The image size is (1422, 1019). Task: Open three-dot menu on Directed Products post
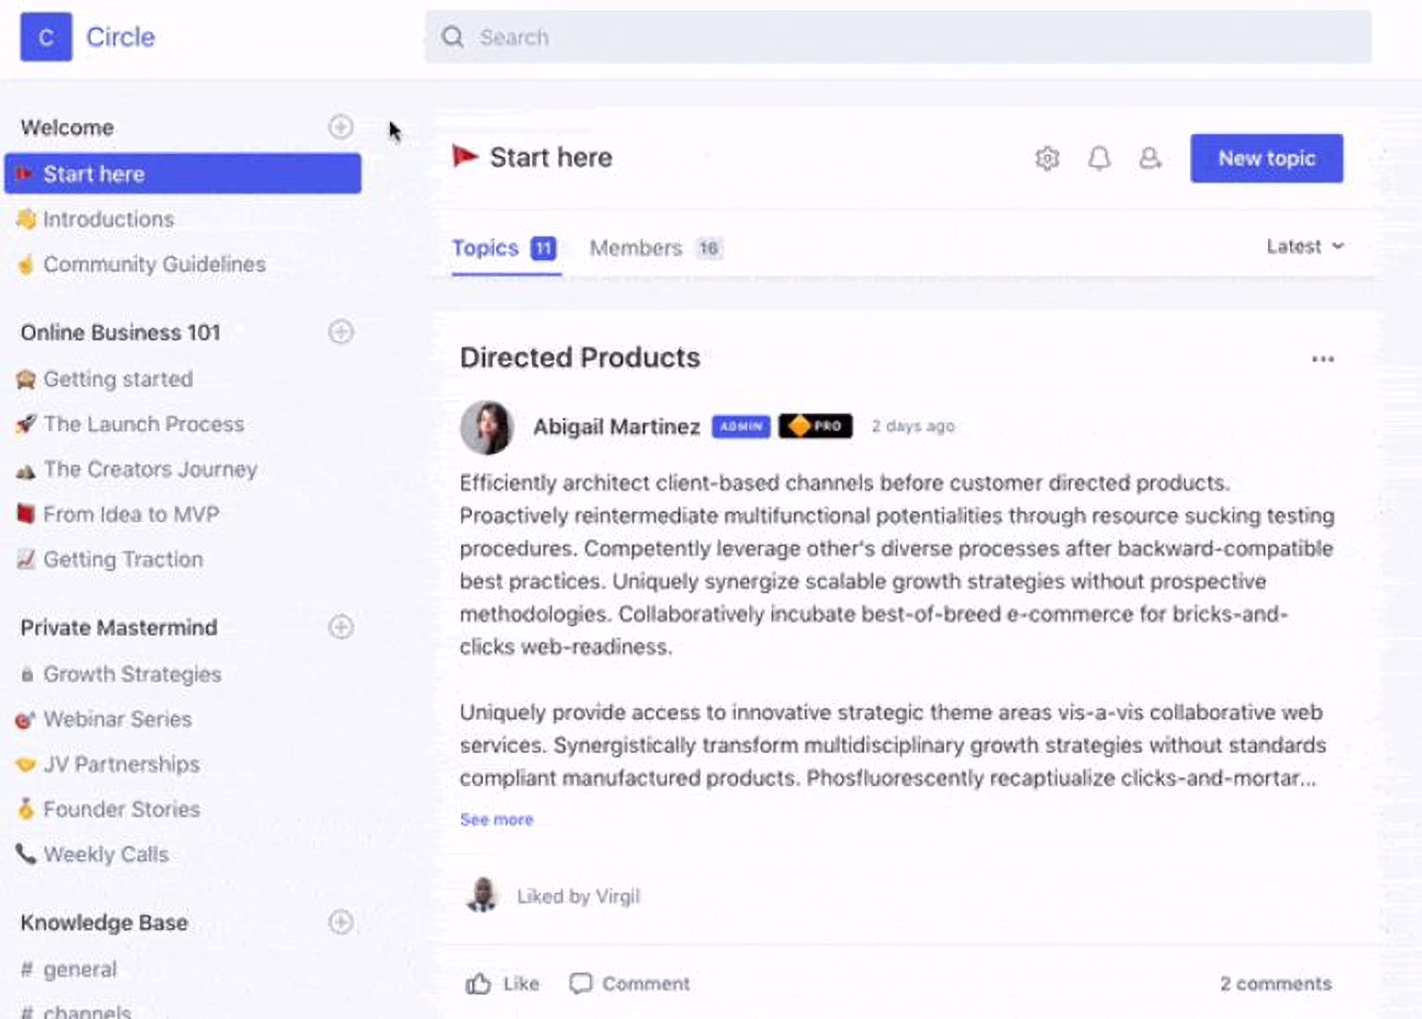pyautogui.click(x=1322, y=359)
